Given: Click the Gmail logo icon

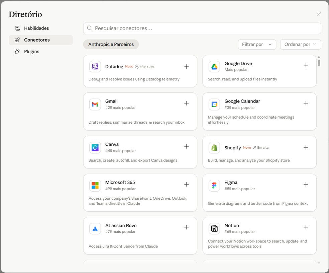Looking at the screenshot, I should click(95, 105).
